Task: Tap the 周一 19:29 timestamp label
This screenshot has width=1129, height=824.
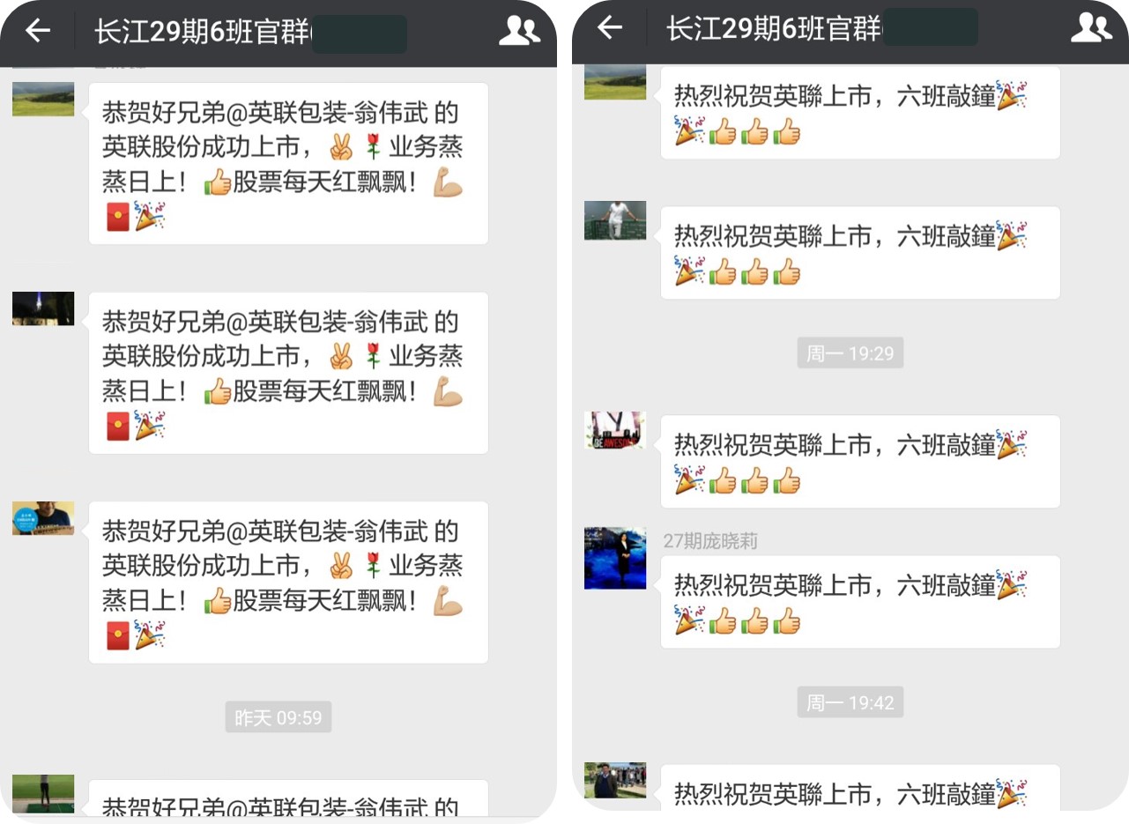Action: pos(850,353)
